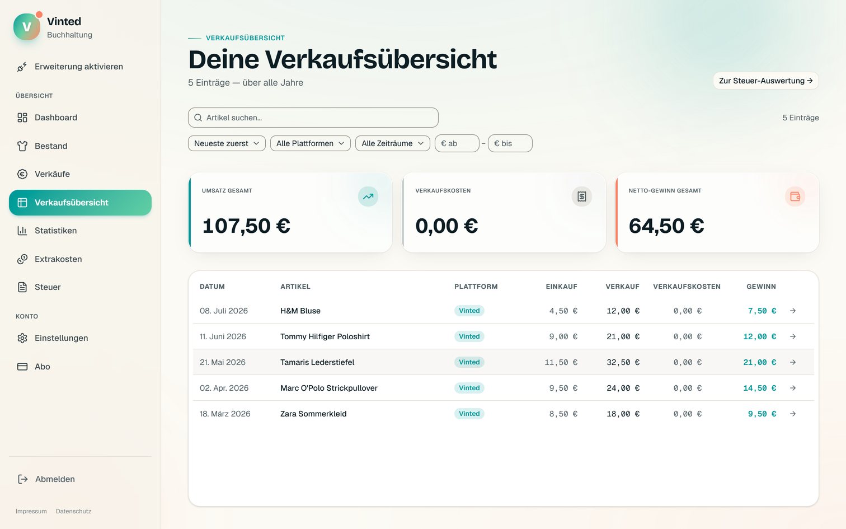Open Zara Sommerkleid row arrow
The height and width of the screenshot is (529, 846).
tap(793, 414)
